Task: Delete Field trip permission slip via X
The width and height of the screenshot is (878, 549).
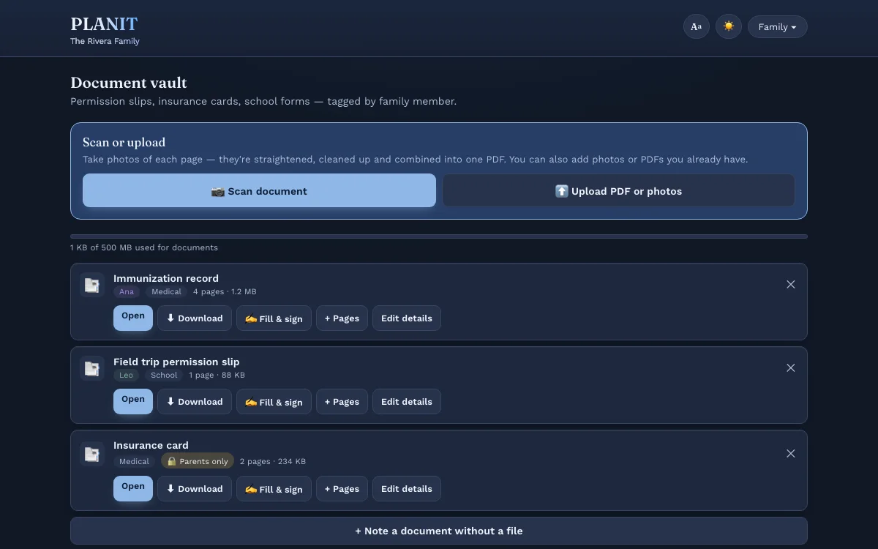Action: click(x=790, y=367)
